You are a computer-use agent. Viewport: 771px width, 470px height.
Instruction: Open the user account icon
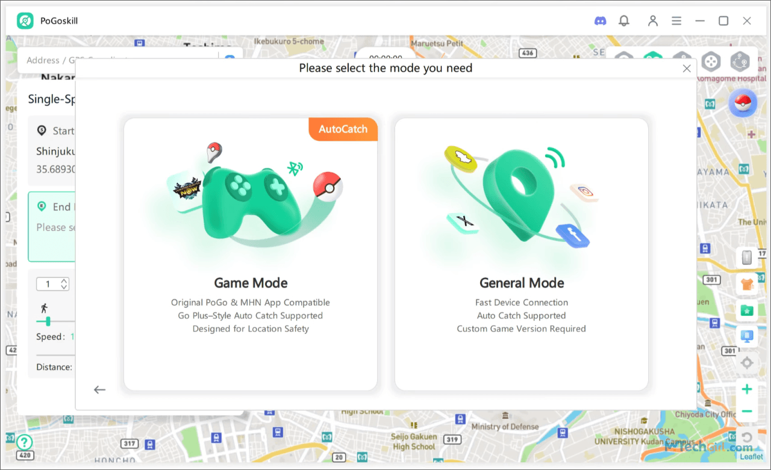coord(653,20)
